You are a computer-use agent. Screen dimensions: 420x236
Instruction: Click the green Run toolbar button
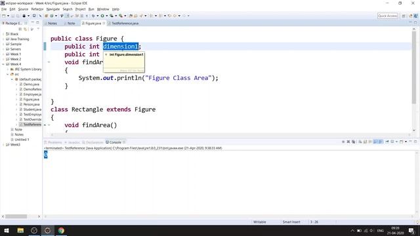(102, 16)
